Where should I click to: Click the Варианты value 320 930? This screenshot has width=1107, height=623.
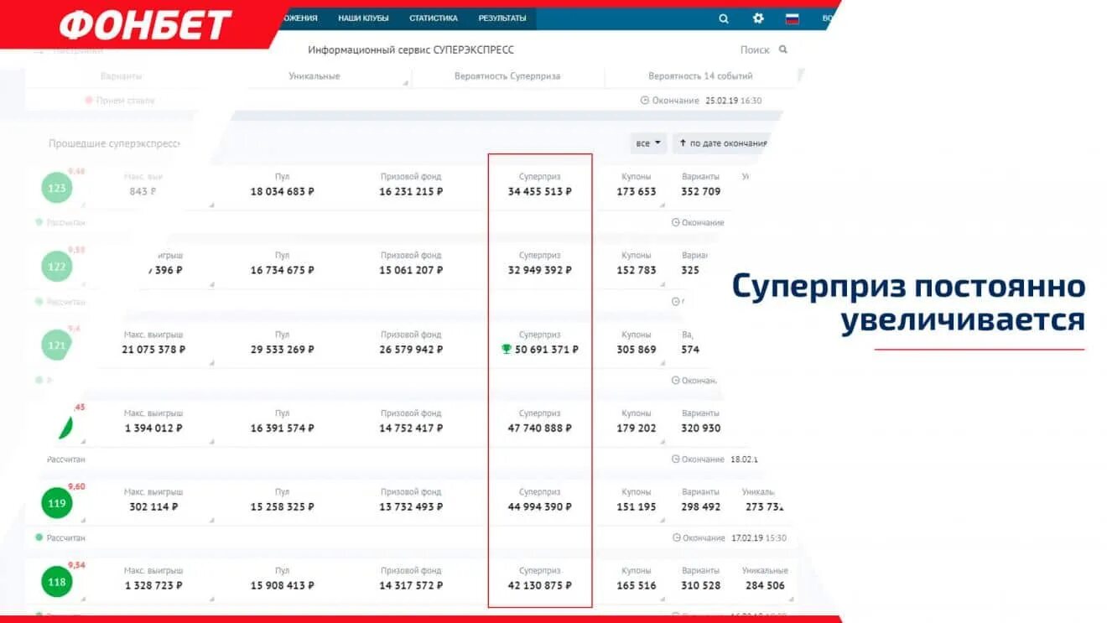701,428
